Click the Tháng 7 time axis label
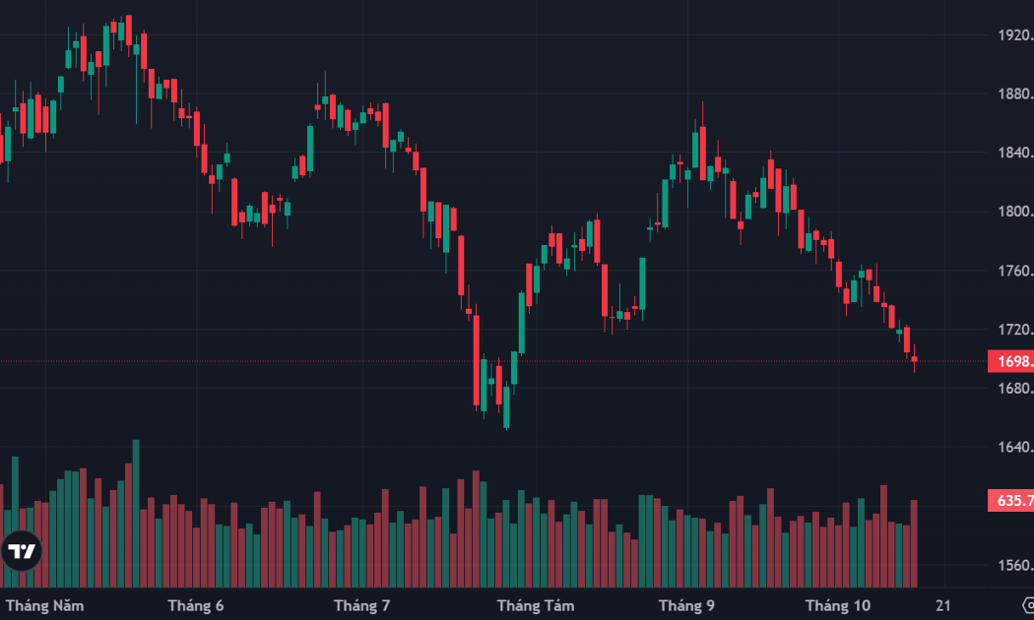The image size is (1034, 620). point(361,605)
